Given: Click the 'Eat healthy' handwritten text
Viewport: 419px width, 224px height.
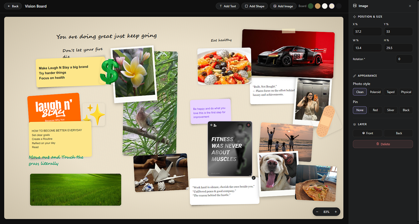Looking at the screenshot, I should 221,40.
